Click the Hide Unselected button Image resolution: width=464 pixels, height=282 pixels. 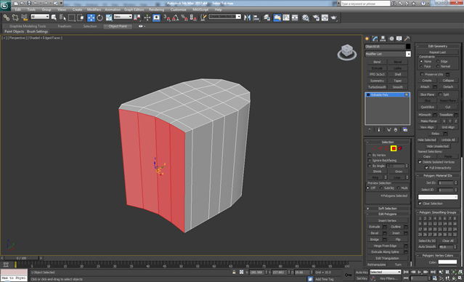pos(437,146)
